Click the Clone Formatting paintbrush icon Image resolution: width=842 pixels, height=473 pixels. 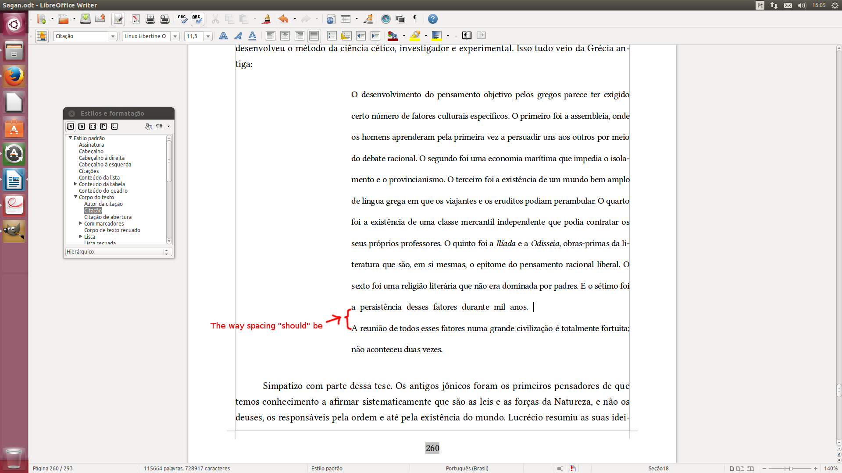pyautogui.click(x=266, y=19)
